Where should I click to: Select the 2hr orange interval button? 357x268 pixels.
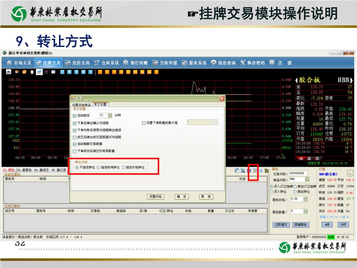point(142,72)
